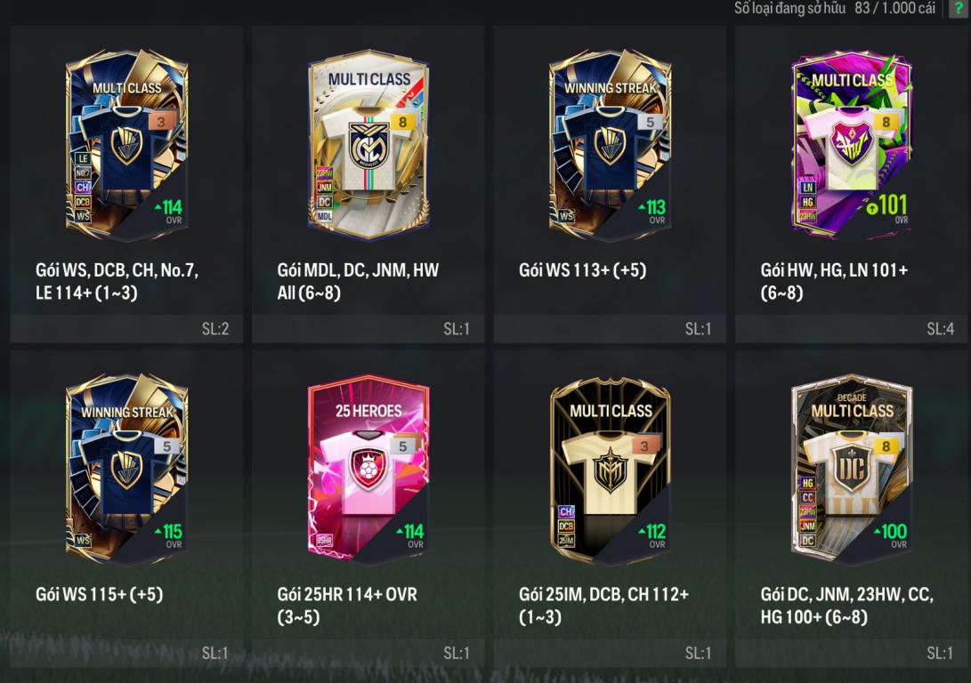
Task: Click the SL:4 quantity bar
Action: 852,328
